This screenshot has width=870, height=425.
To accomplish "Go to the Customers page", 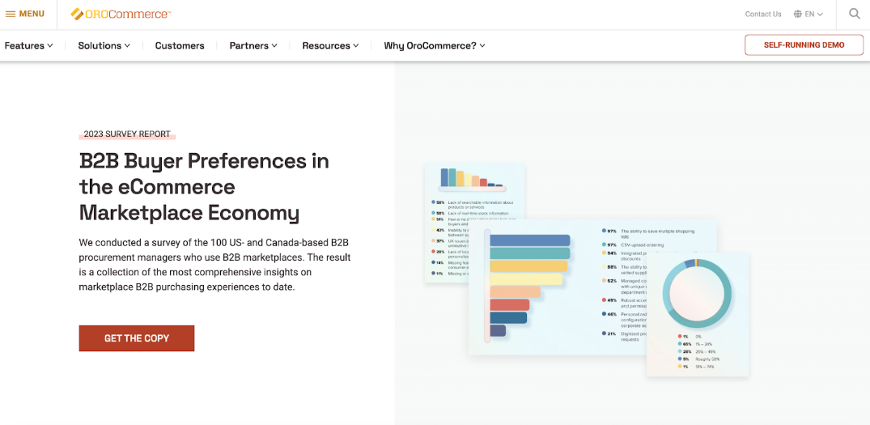I will 180,45.
